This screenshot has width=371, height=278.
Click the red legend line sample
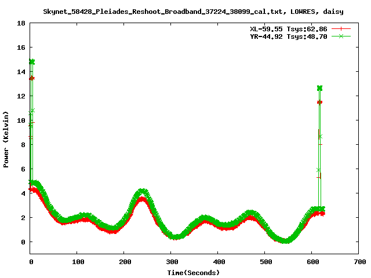[x=341, y=29]
